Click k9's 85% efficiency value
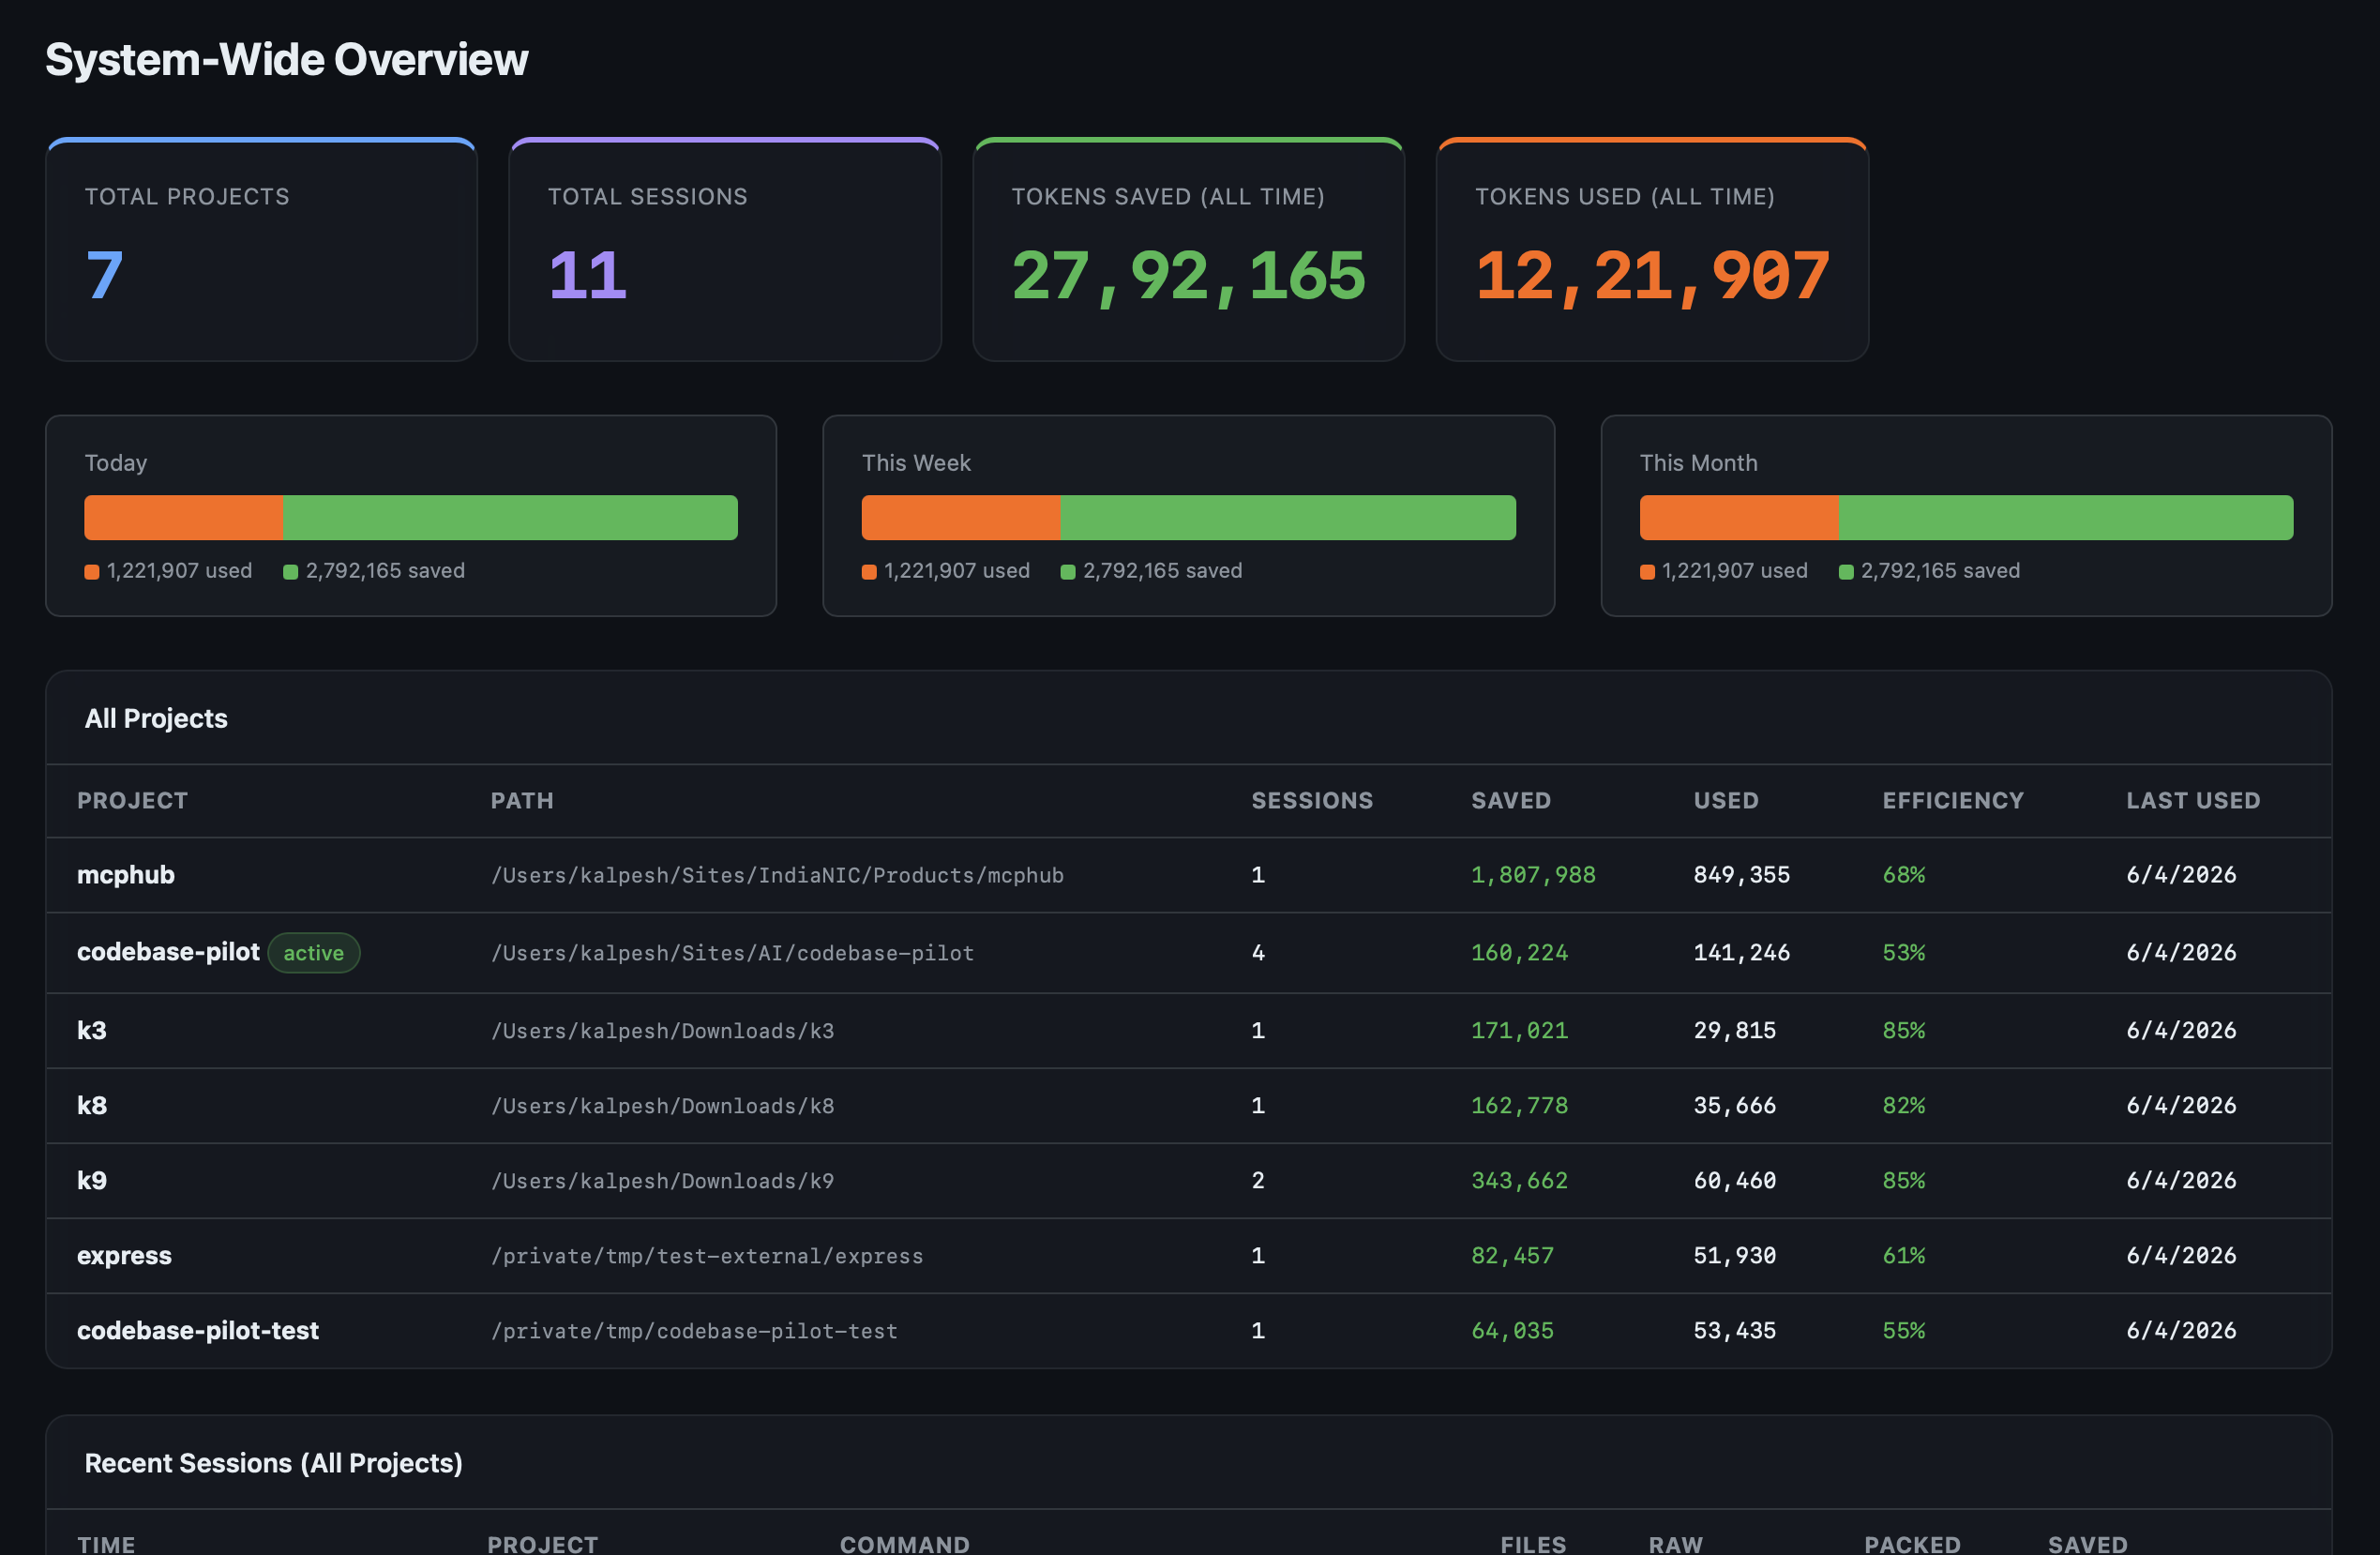2380x1555 pixels. (x=1903, y=1181)
